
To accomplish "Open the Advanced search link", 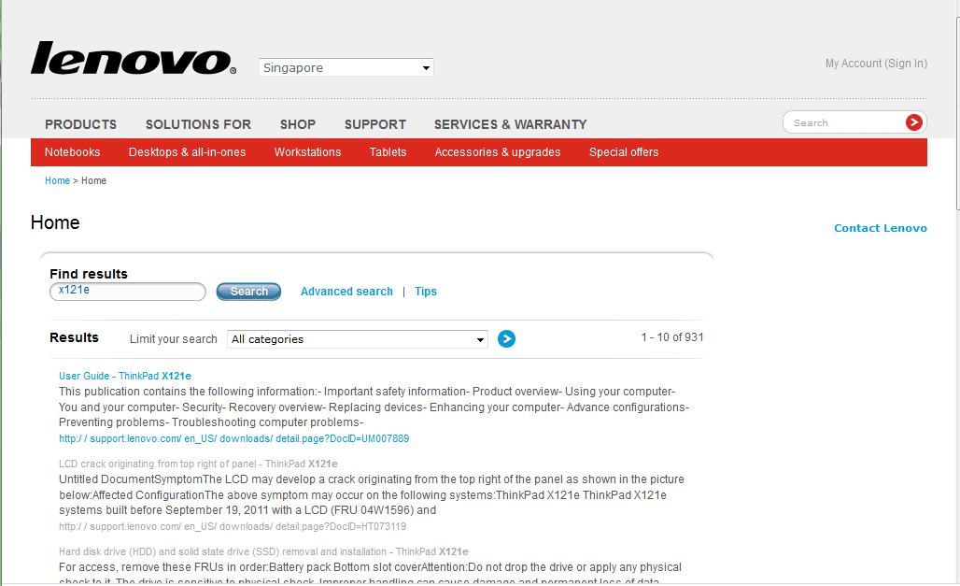I will click(346, 292).
